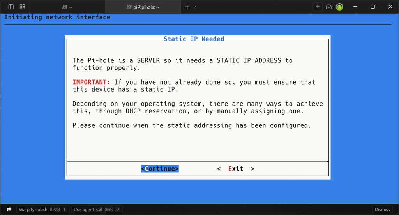Expand the new tab dropdown chevron
Screen dimensions: 399x215
click(195, 7)
